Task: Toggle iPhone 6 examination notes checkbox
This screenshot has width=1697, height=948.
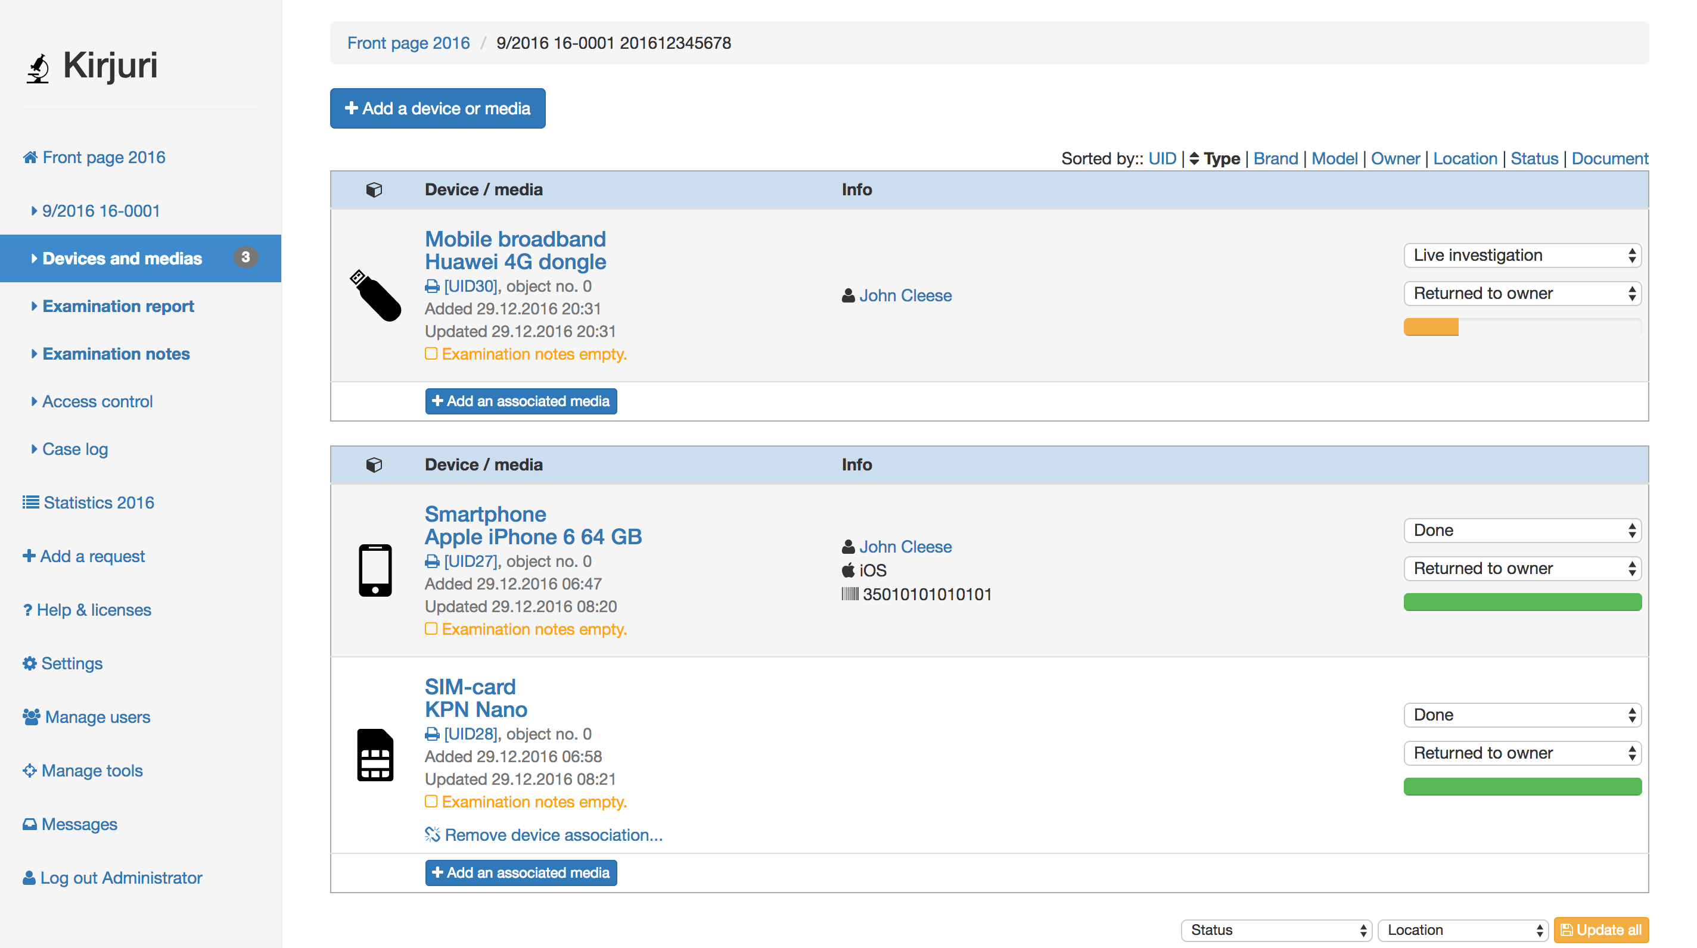Action: pyautogui.click(x=431, y=629)
